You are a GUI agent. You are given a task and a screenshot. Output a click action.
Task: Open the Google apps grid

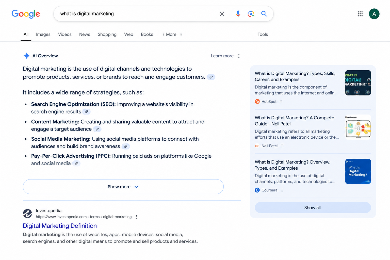coord(360,14)
